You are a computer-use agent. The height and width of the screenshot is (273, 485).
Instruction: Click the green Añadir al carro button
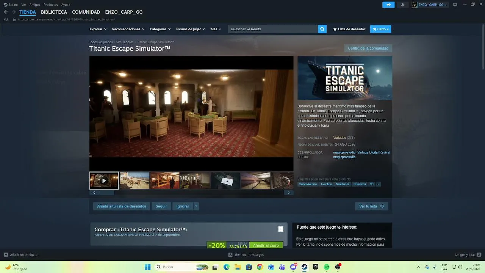[x=266, y=245]
